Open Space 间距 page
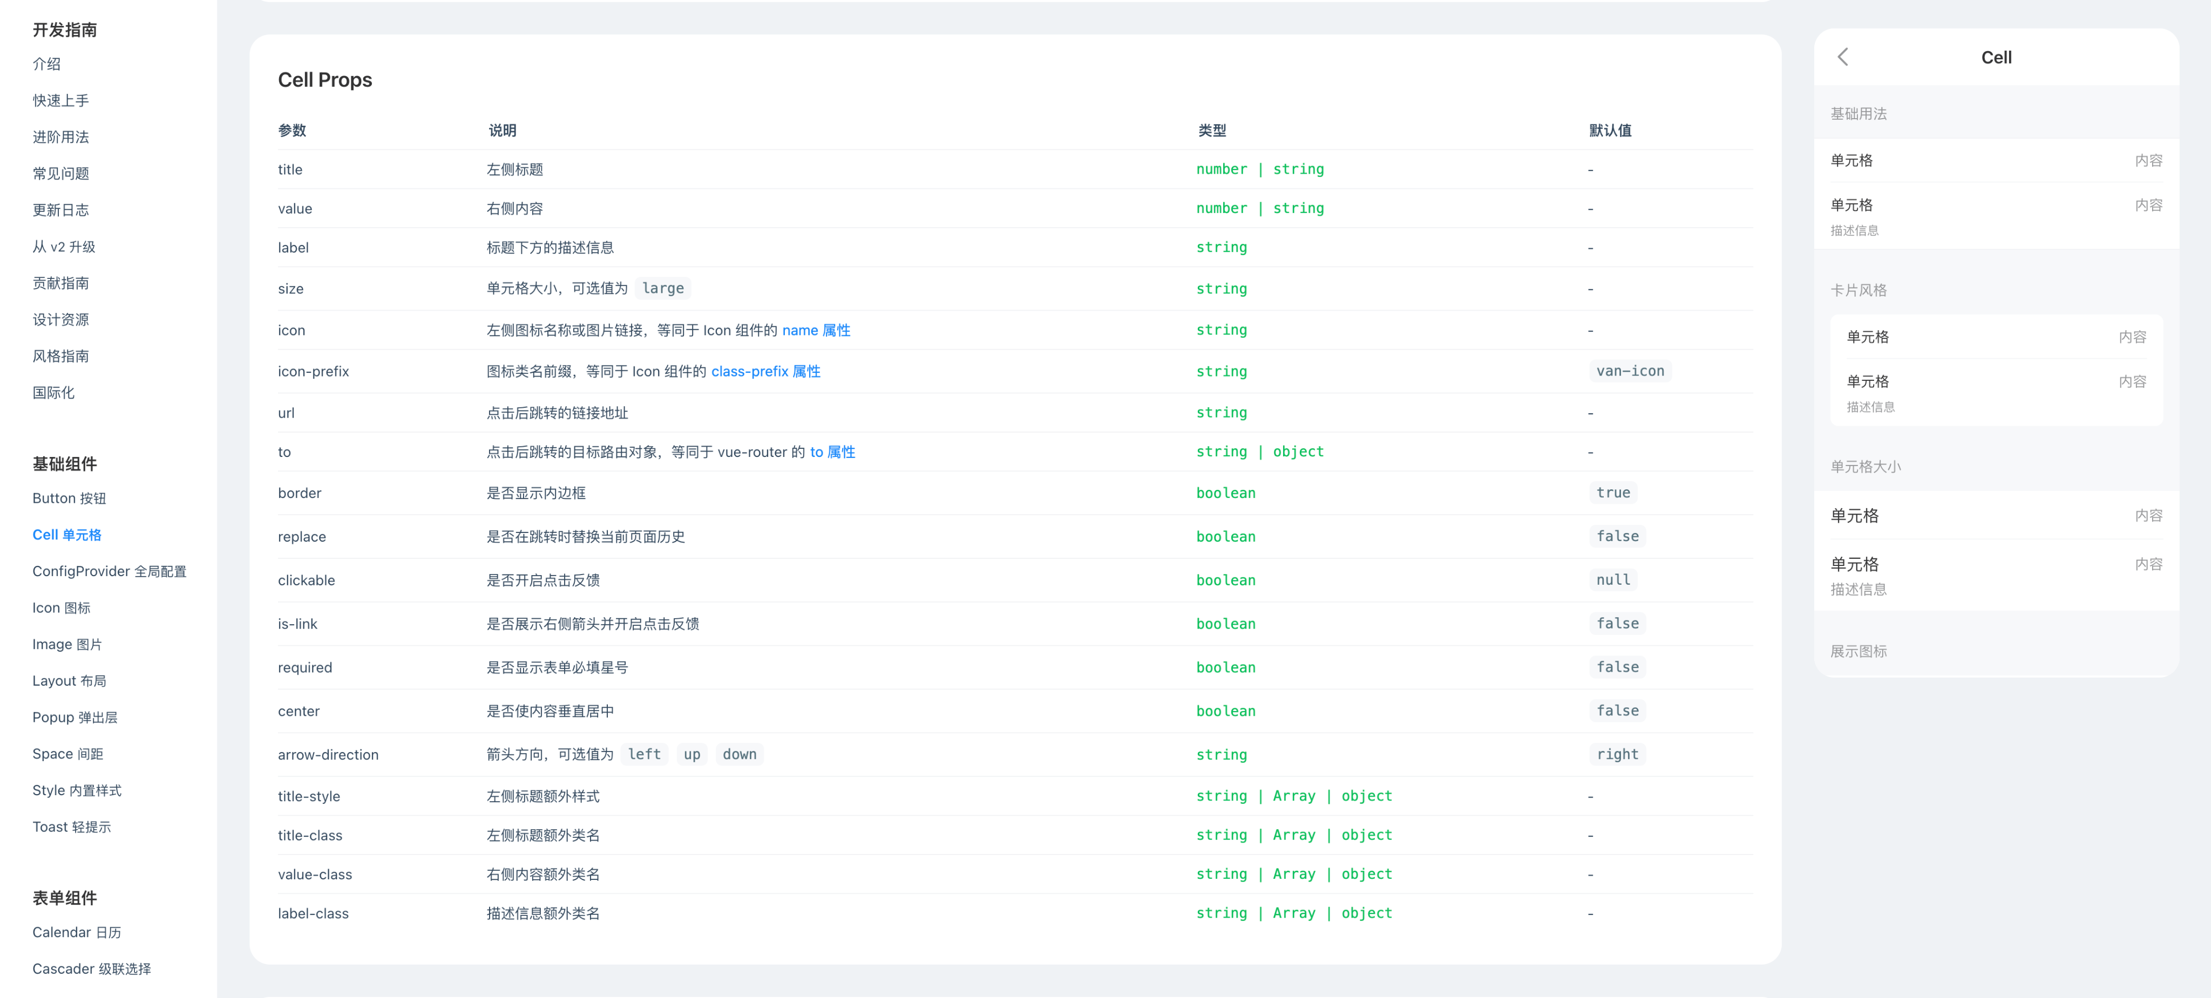Image resolution: width=2211 pixels, height=998 pixels. point(67,754)
